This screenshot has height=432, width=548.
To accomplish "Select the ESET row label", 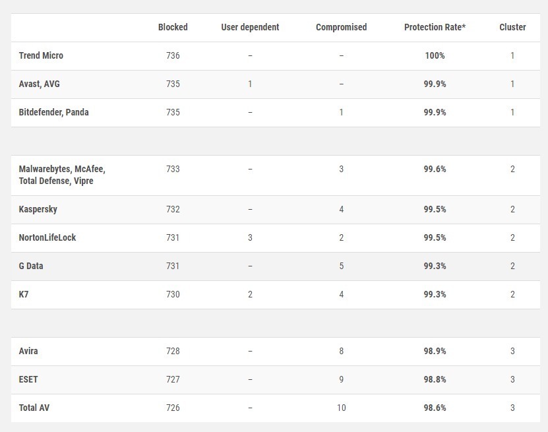I will point(28,379).
